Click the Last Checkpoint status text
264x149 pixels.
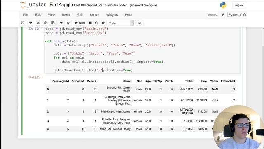pyautogui.click(x=101, y=5)
